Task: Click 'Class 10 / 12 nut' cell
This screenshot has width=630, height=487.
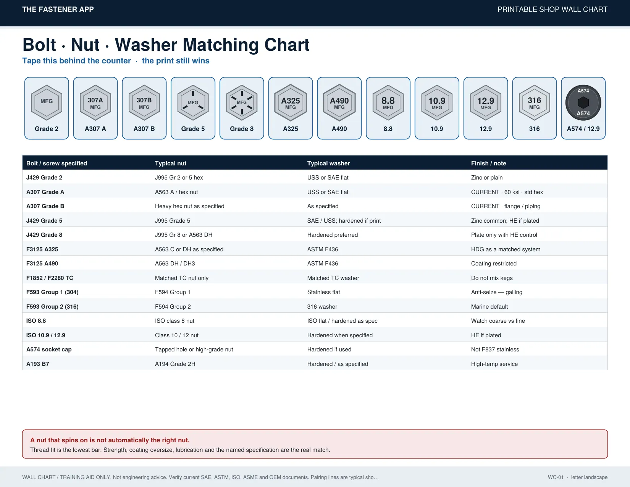Action: (177, 335)
